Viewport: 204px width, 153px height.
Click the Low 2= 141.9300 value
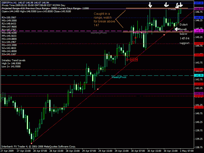click(x=11, y=67)
